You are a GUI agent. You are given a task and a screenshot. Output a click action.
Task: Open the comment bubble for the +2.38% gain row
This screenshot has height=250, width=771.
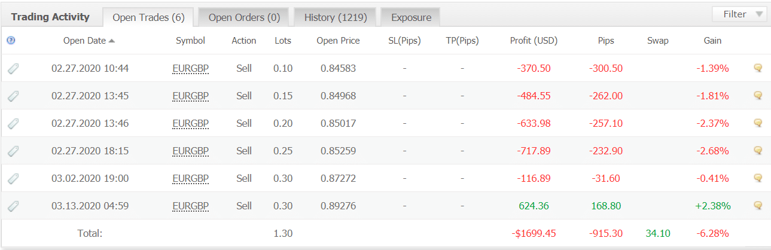coord(758,206)
